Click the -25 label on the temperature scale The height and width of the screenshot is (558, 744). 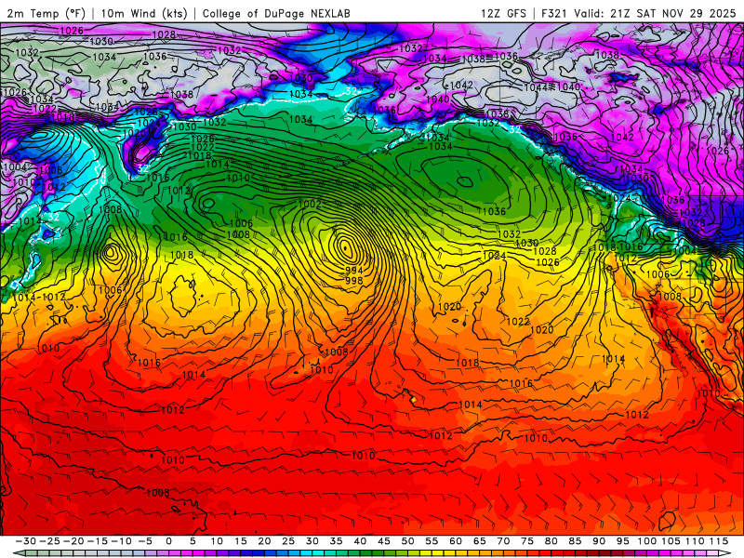click(49, 541)
